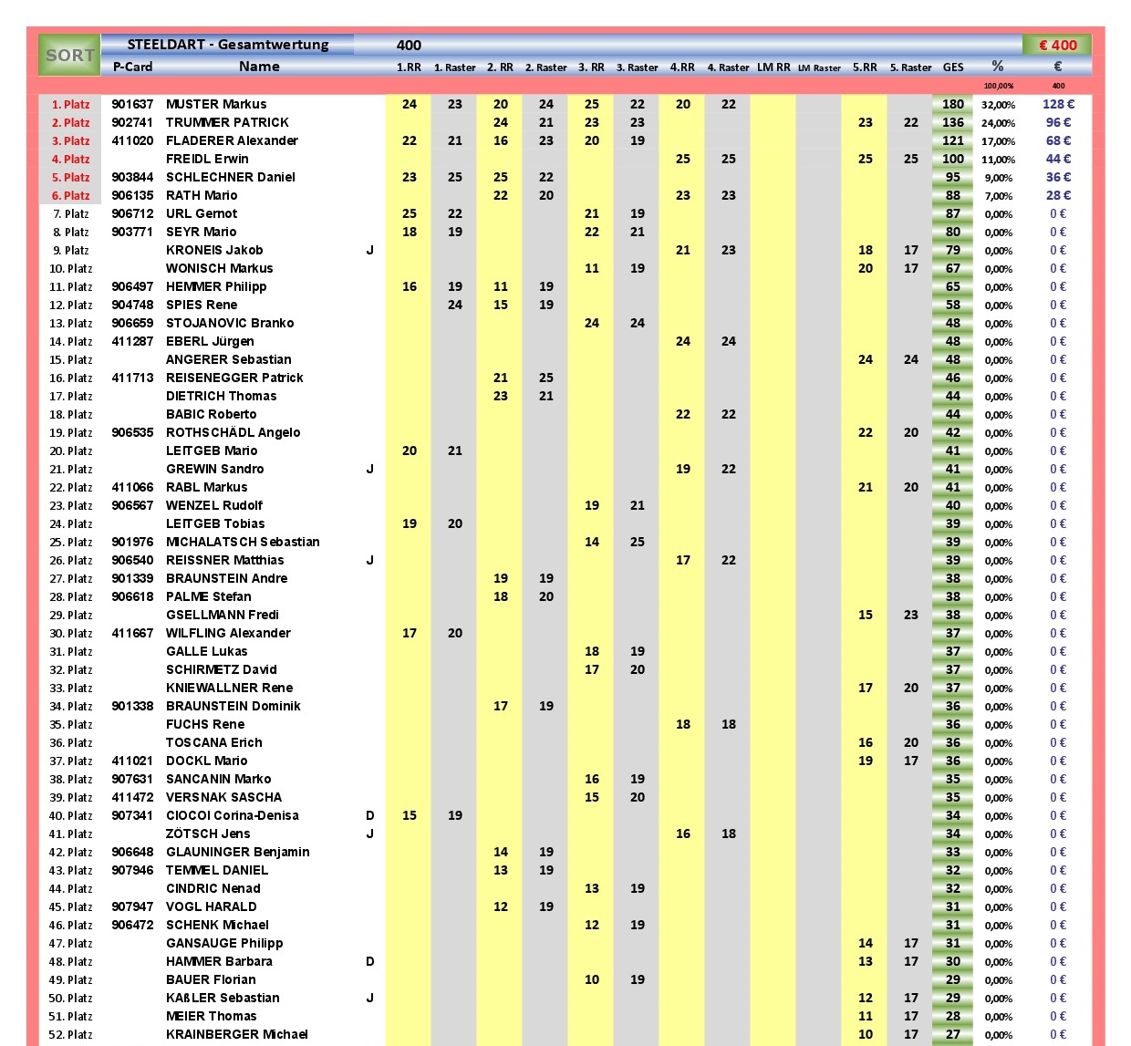This screenshot has height=1046, width=1131.
Task: Click the D marker beside CIOCOI Corina-Denisa
Action: click(x=369, y=815)
